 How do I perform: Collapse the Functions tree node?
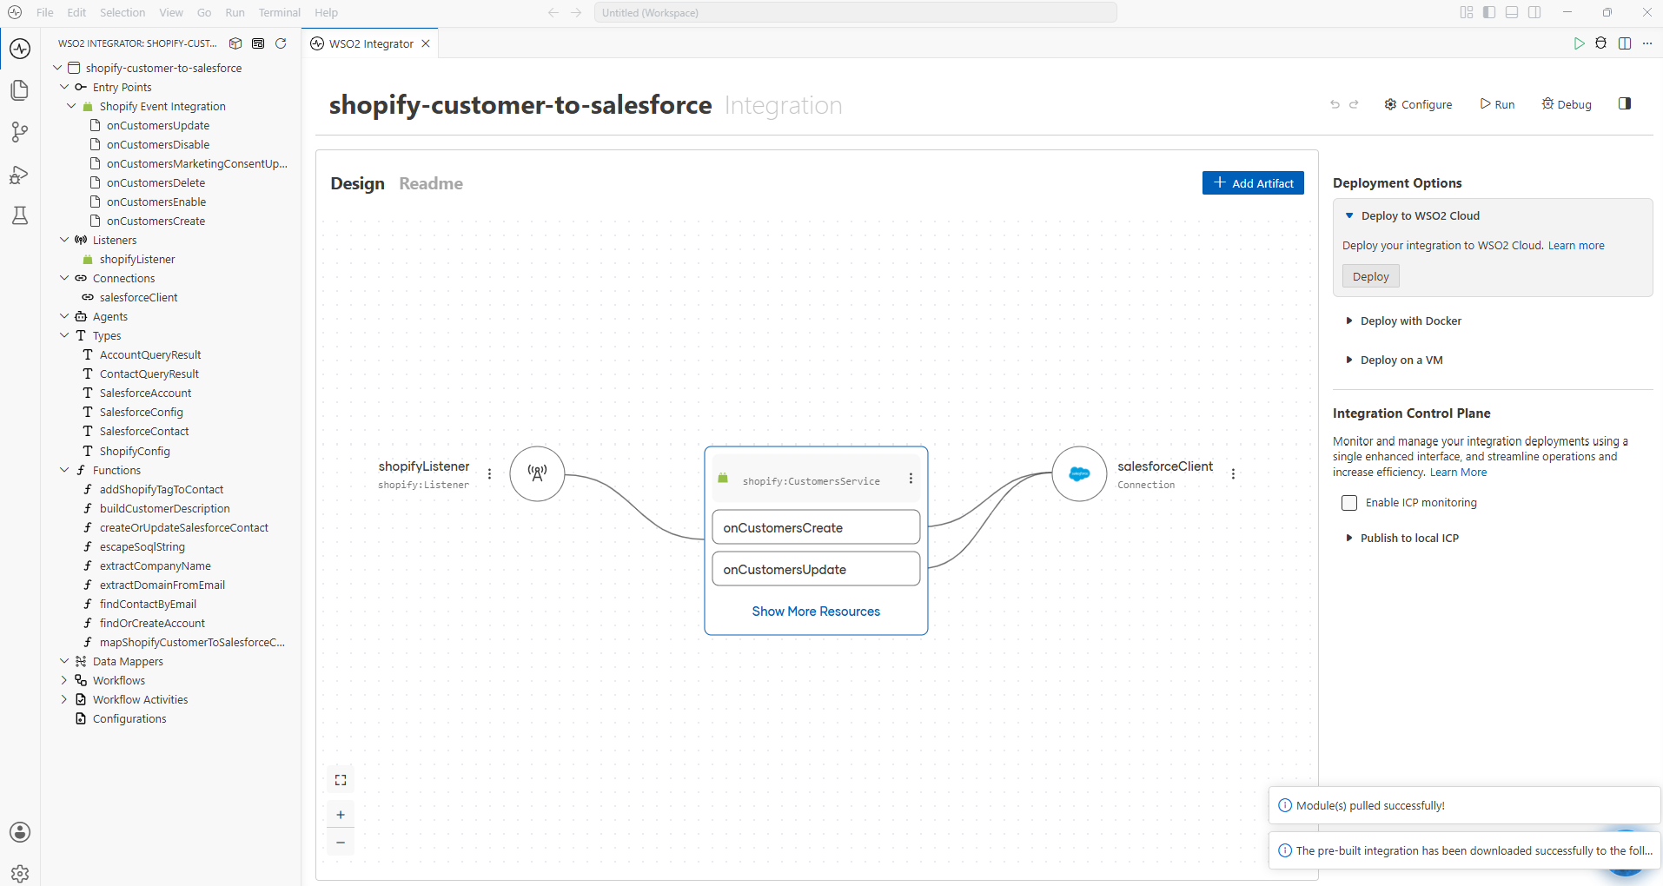click(x=64, y=470)
